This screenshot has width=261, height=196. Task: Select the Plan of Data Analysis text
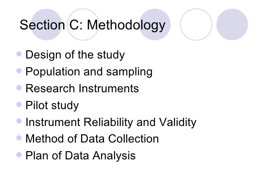coord(81,156)
